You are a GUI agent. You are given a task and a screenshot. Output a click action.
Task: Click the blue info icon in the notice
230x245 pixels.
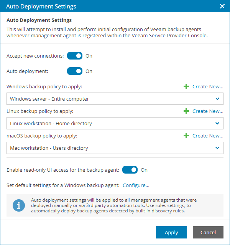[18, 205]
